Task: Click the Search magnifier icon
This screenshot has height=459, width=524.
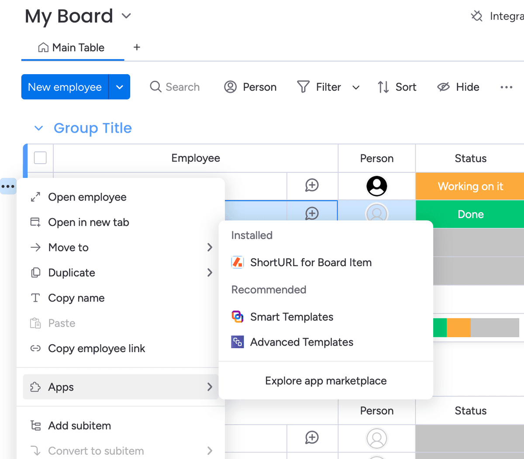Action: [155, 86]
